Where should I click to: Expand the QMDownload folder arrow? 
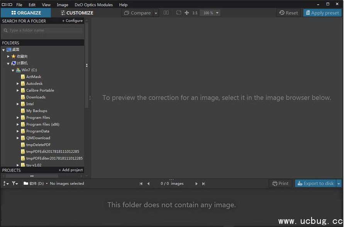coord(18,138)
